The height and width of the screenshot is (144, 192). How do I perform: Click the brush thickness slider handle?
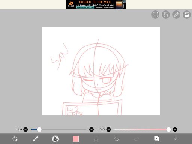pos(39,129)
